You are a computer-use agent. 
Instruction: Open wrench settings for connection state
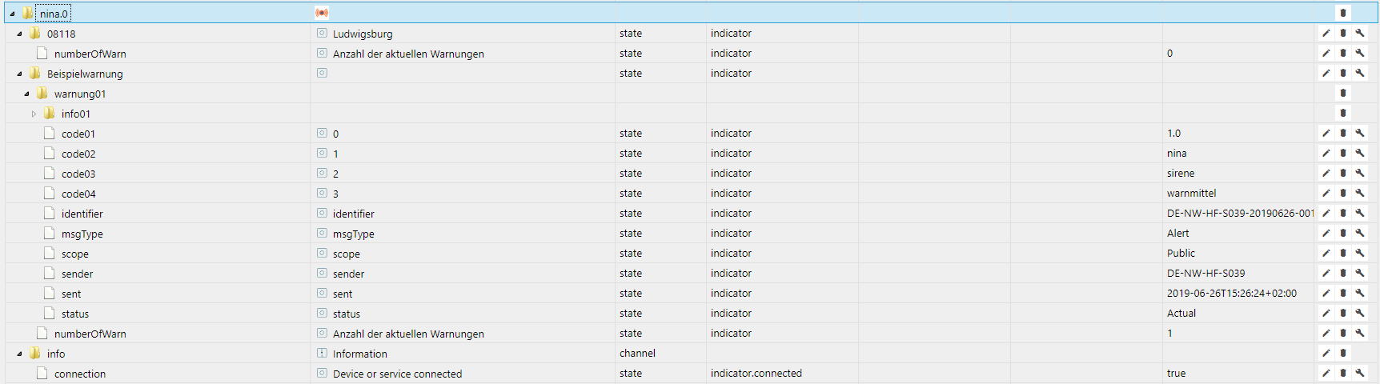(x=1360, y=374)
